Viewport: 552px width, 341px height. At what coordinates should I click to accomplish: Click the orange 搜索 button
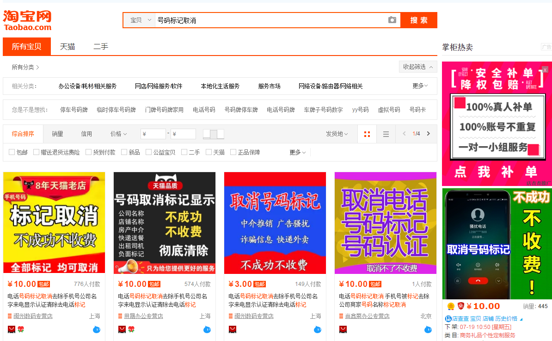click(419, 20)
